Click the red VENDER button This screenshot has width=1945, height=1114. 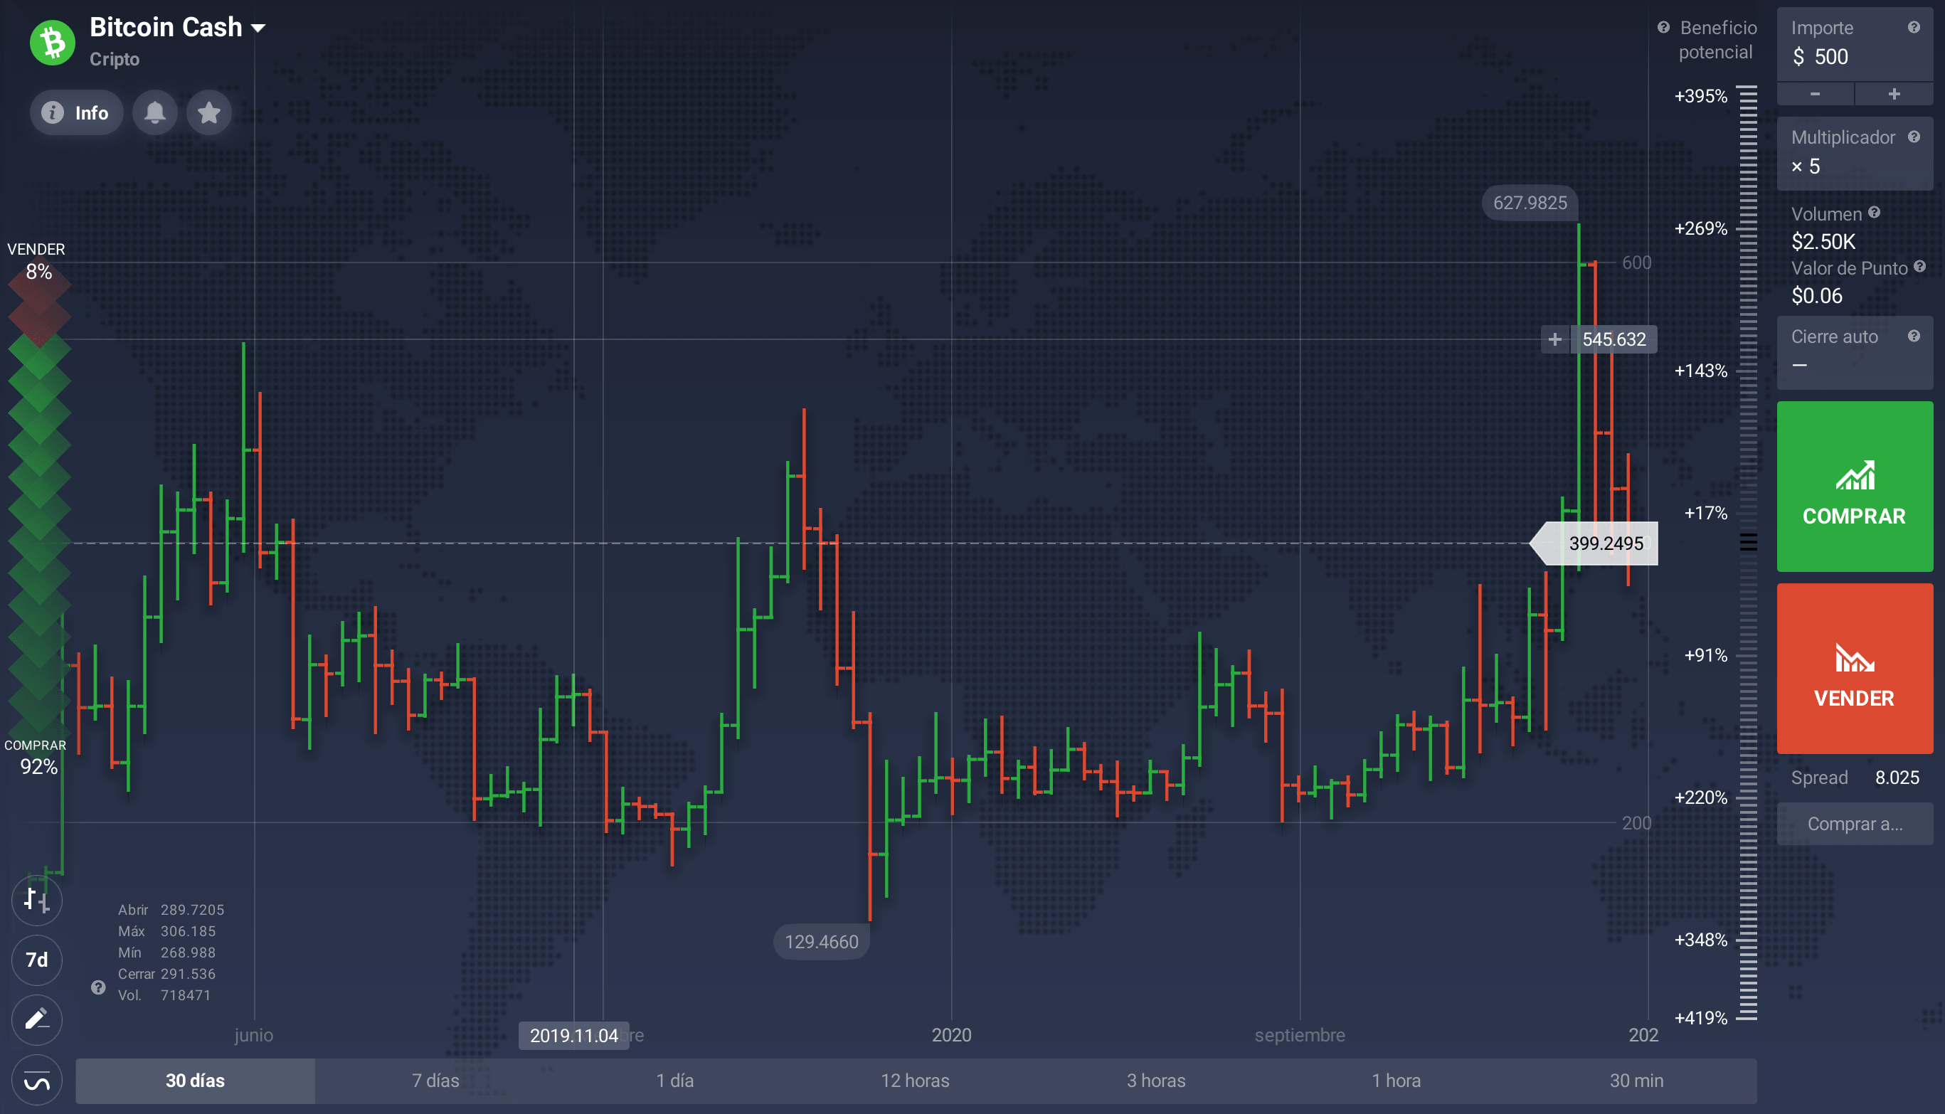tap(1855, 668)
